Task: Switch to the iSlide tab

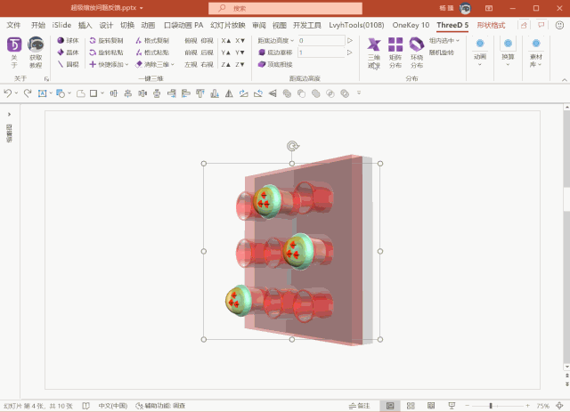Action: (x=61, y=25)
